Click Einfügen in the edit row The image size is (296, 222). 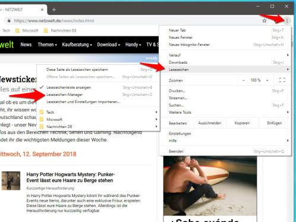click(x=275, y=123)
